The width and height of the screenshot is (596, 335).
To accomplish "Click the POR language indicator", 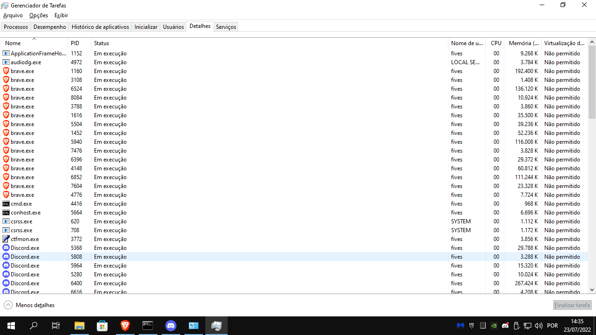I will [553, 326].
